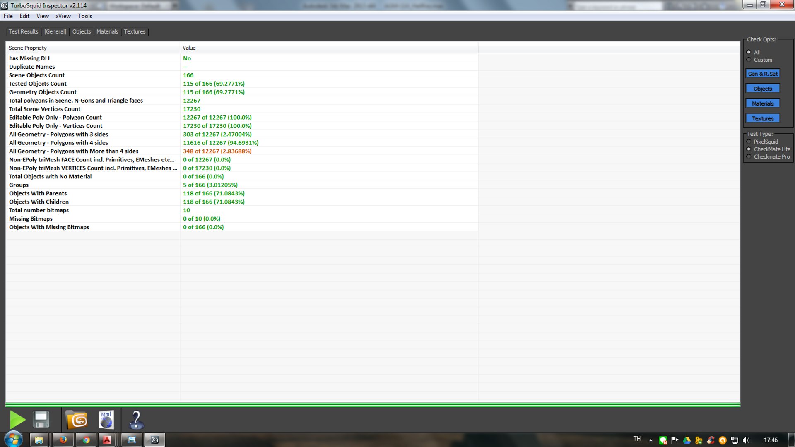This screenshot has width=795, height=447.
Task: Open the File menu
Action: 8,16
